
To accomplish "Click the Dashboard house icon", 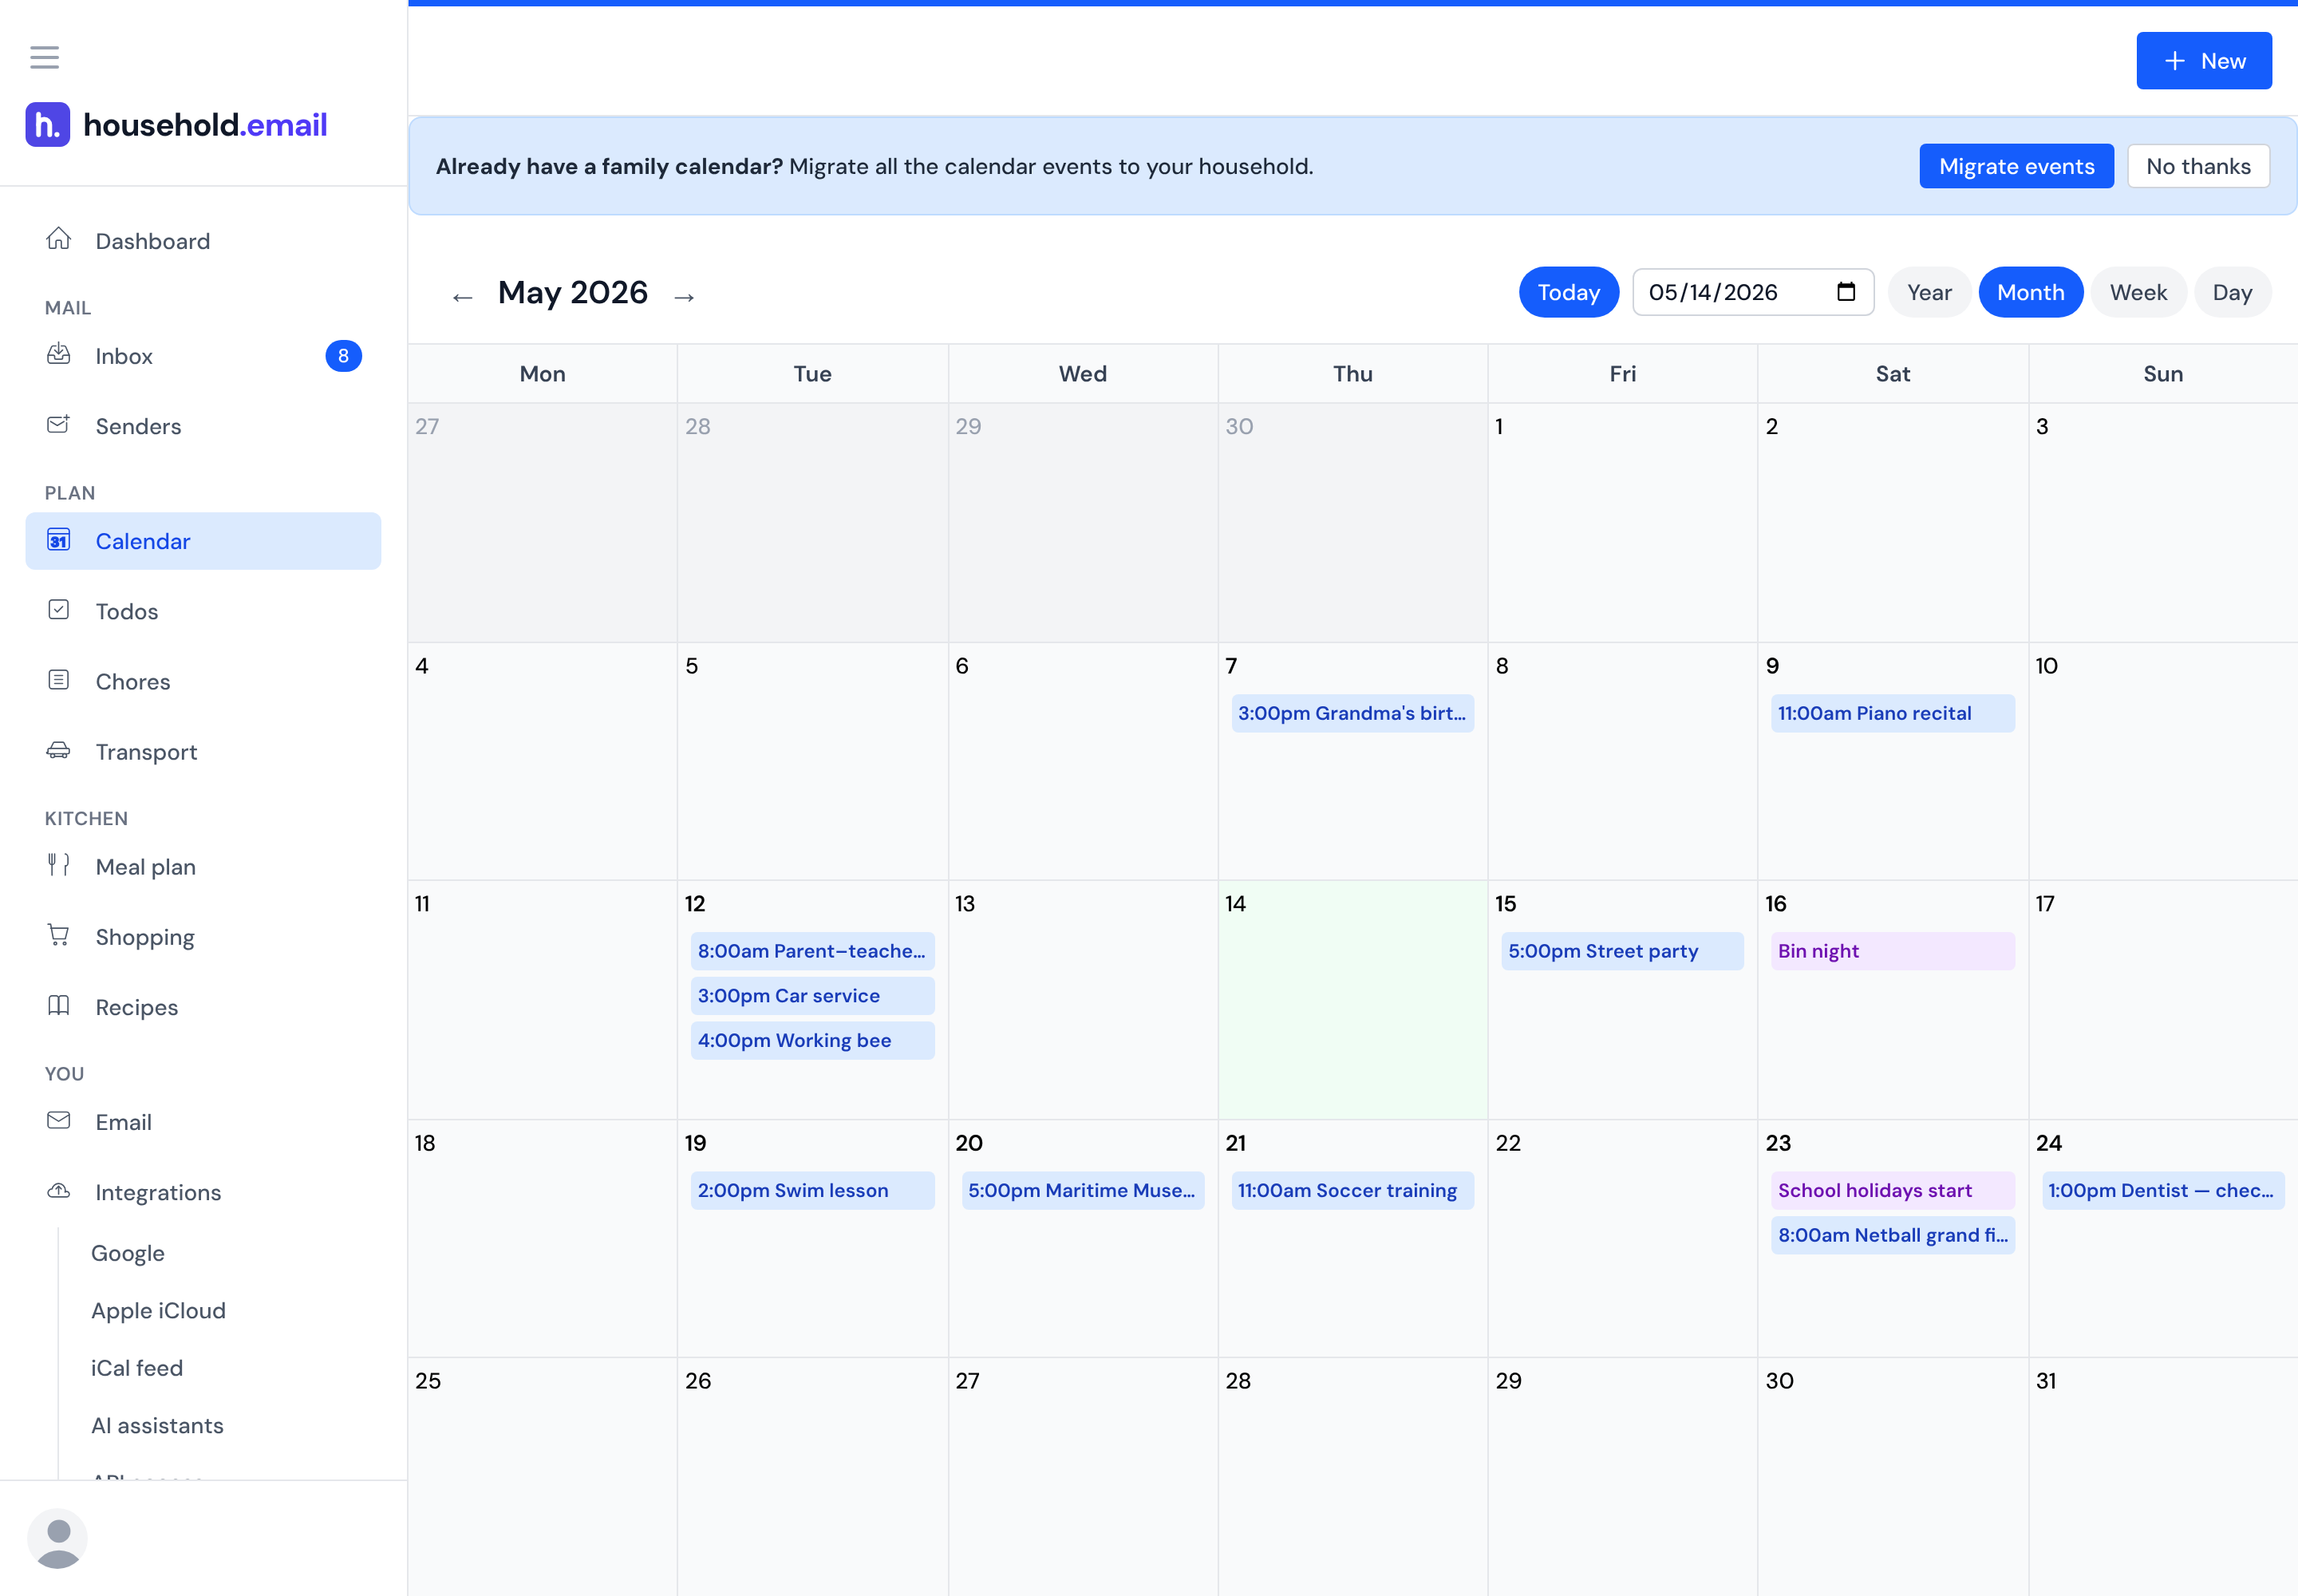I will (x=59, y=239).
